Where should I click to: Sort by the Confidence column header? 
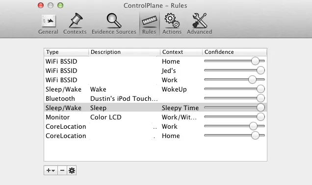(x=234, y=52)
